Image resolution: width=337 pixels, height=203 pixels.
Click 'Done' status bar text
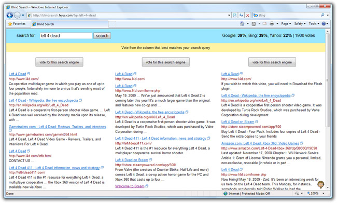[x=10, y=194]
